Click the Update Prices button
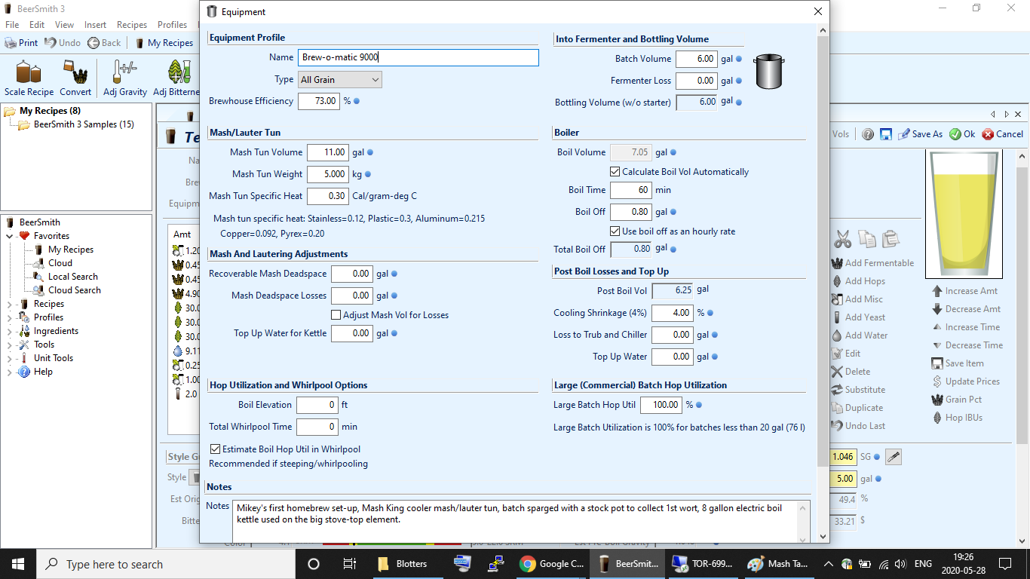This screenshot has width=1030, height=579. coord(967,381)
